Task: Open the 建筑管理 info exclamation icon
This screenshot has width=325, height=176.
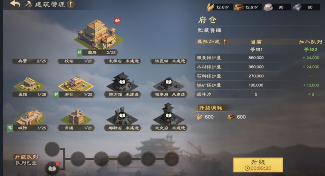Action: click(71, 4)
